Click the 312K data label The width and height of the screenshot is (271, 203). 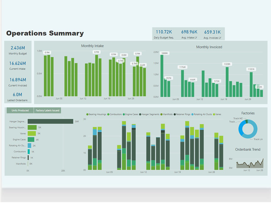click(259, 87)
